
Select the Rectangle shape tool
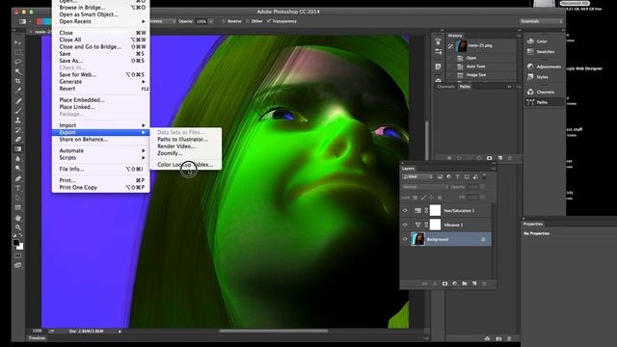pos(18,207)
